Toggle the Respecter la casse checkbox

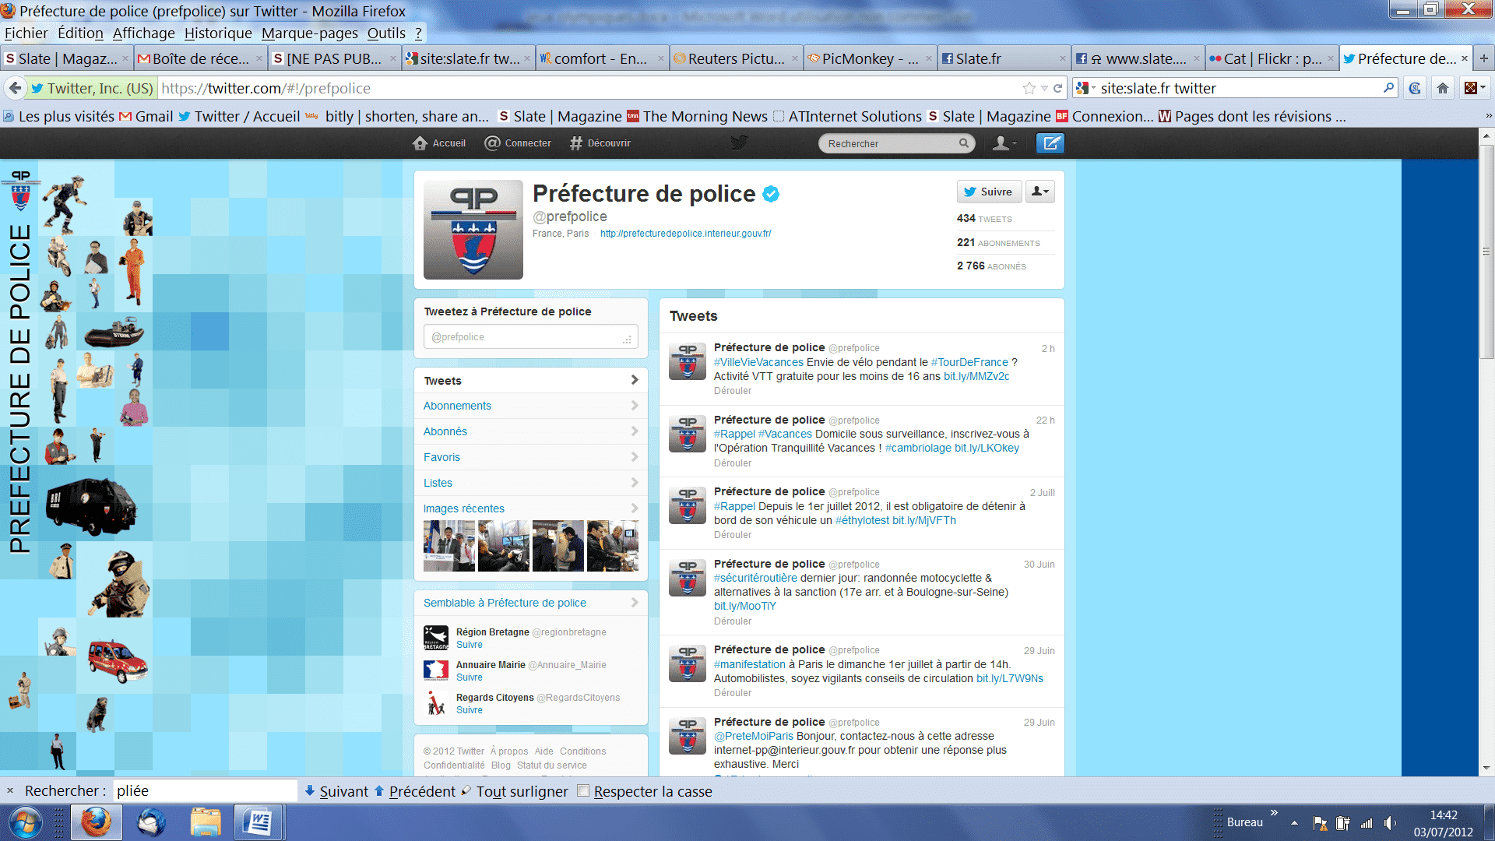coord(583,791)
